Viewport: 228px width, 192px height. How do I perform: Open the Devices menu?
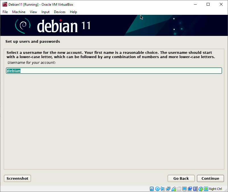coord(60,12)
